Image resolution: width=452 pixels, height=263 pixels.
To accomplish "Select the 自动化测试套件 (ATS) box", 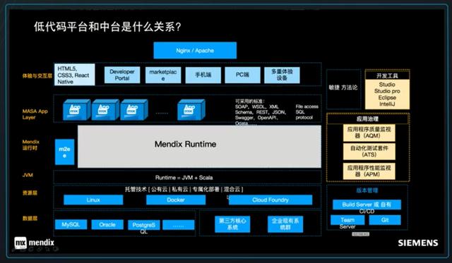I will pyautogui.click(x=369, y=152).
